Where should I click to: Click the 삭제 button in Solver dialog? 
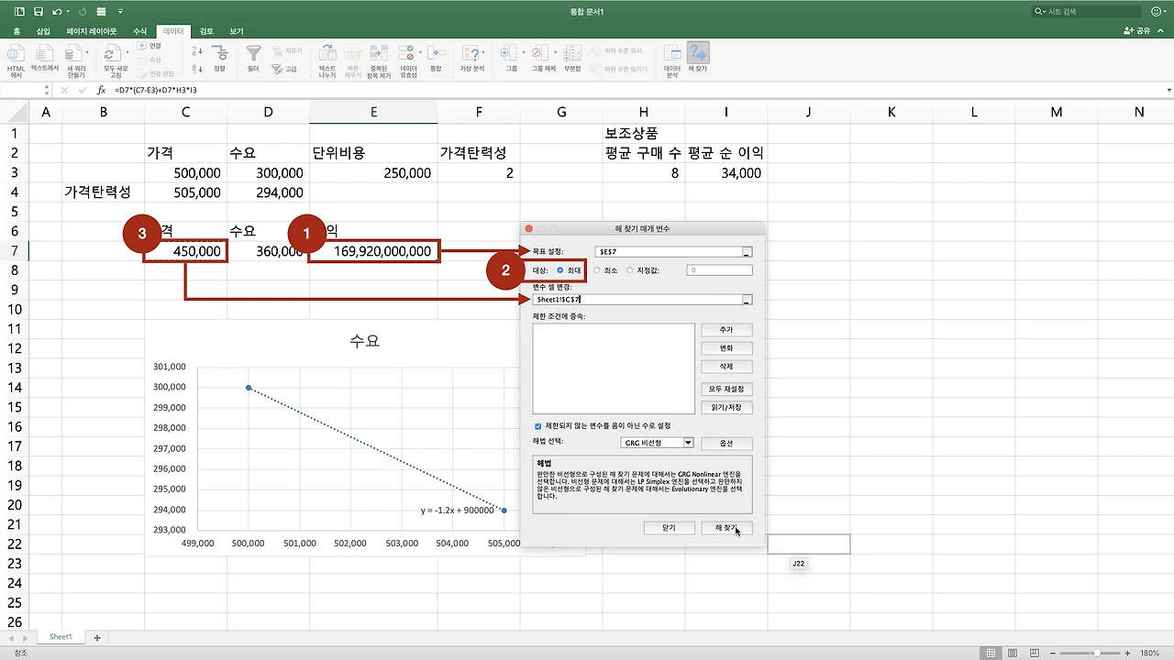(x=726, y=367)
